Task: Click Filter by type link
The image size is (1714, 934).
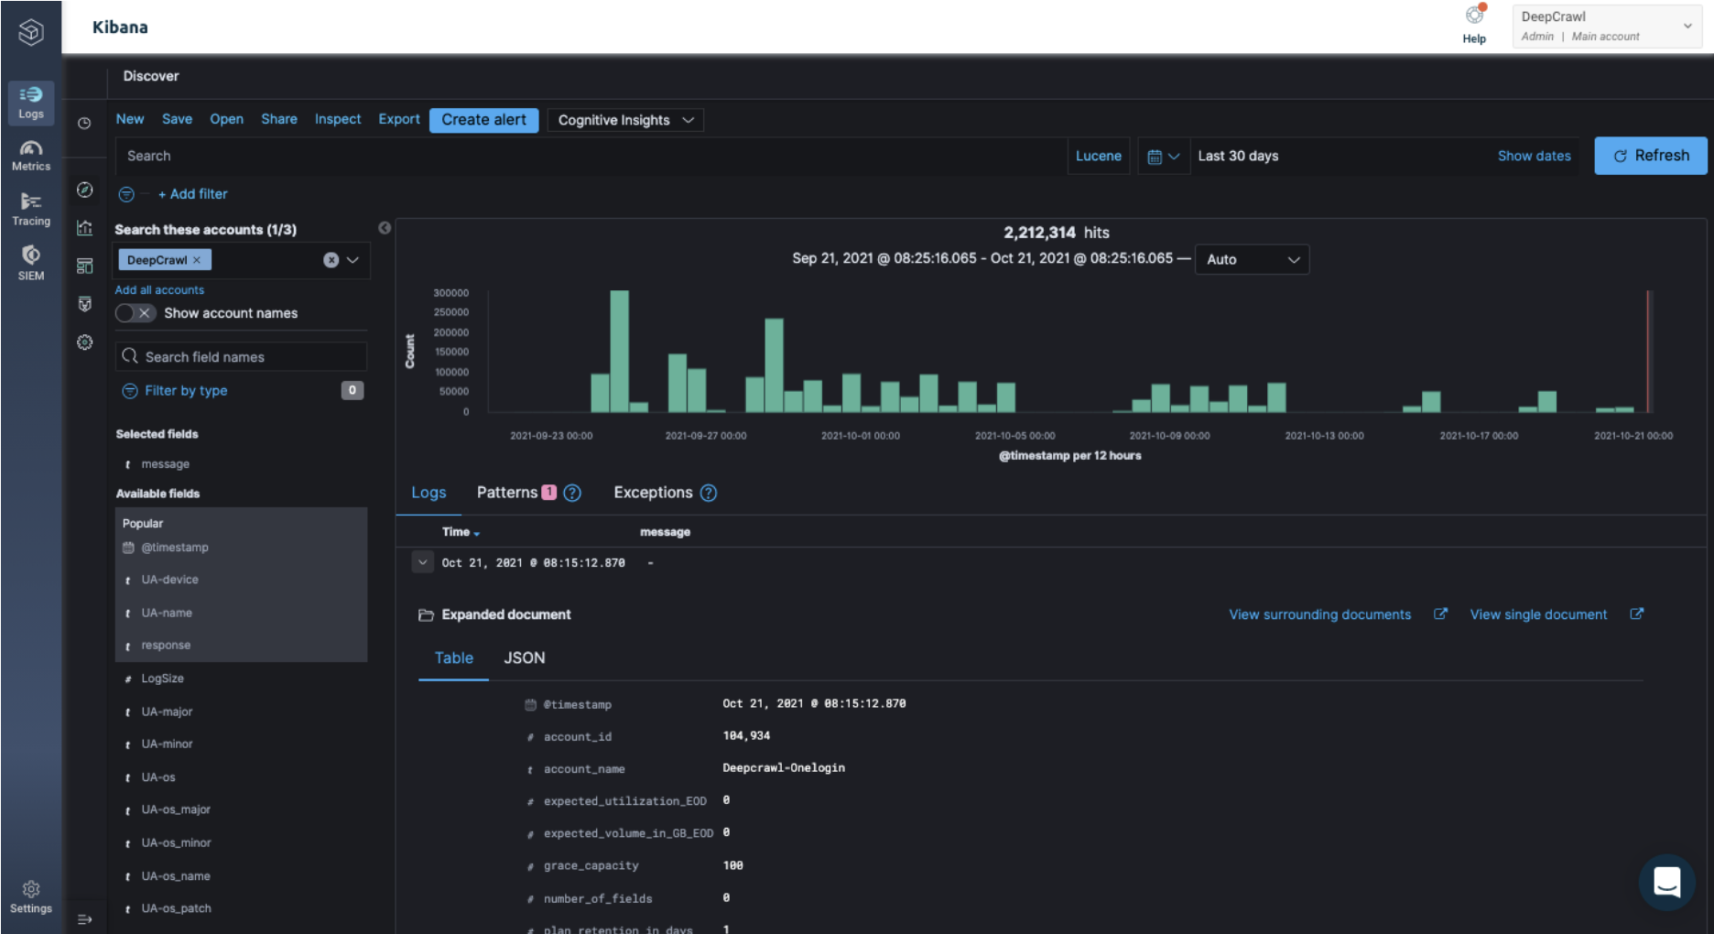Action: 186,391
